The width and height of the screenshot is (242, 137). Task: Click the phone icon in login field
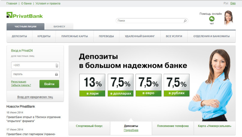coord(57,65)
